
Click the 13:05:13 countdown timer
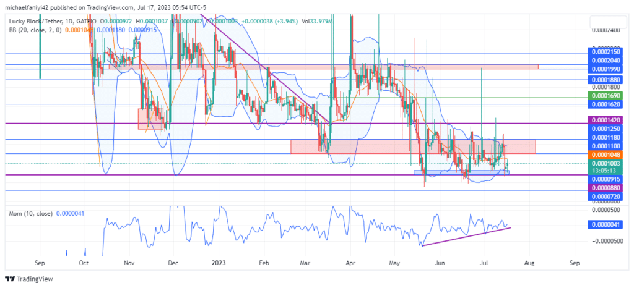click(x=605, y=170)
